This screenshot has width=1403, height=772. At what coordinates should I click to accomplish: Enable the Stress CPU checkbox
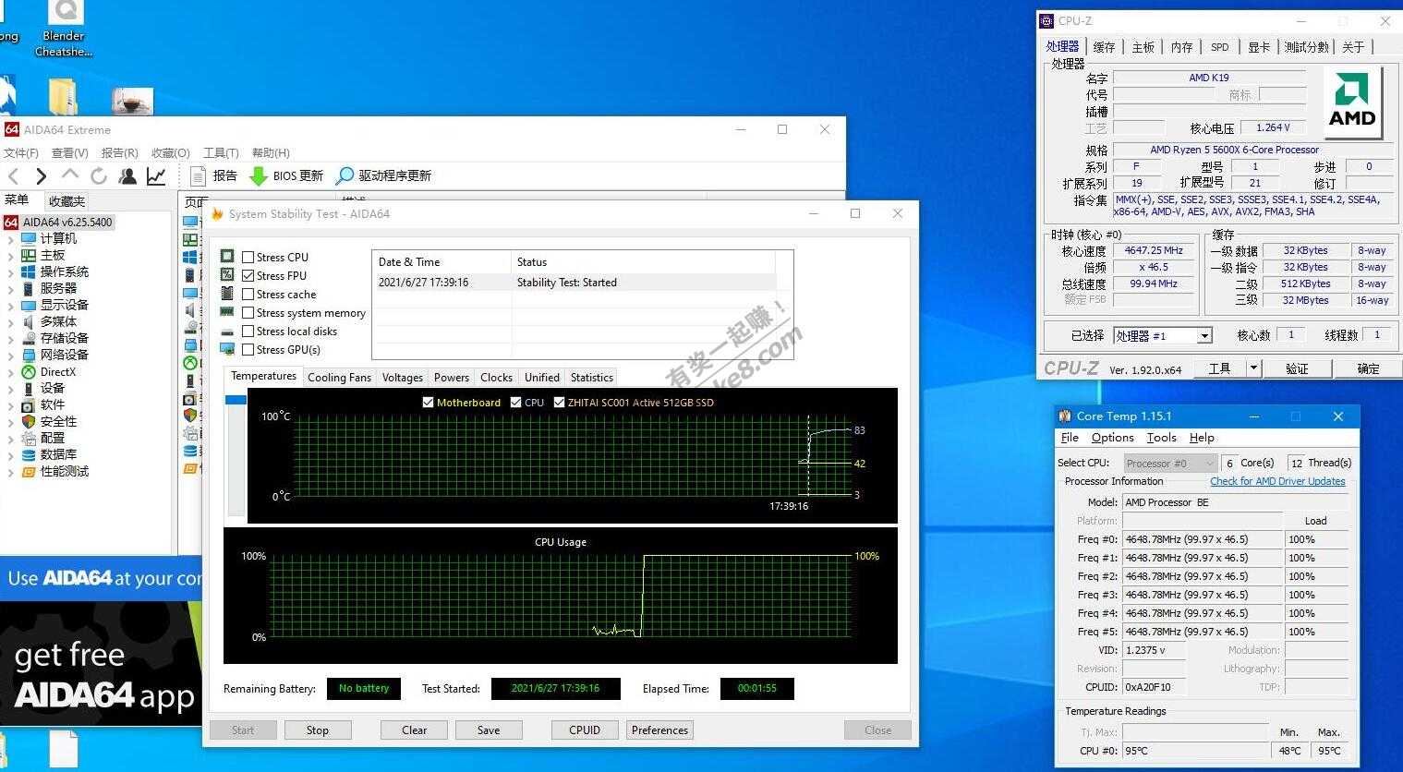(248, 257)
